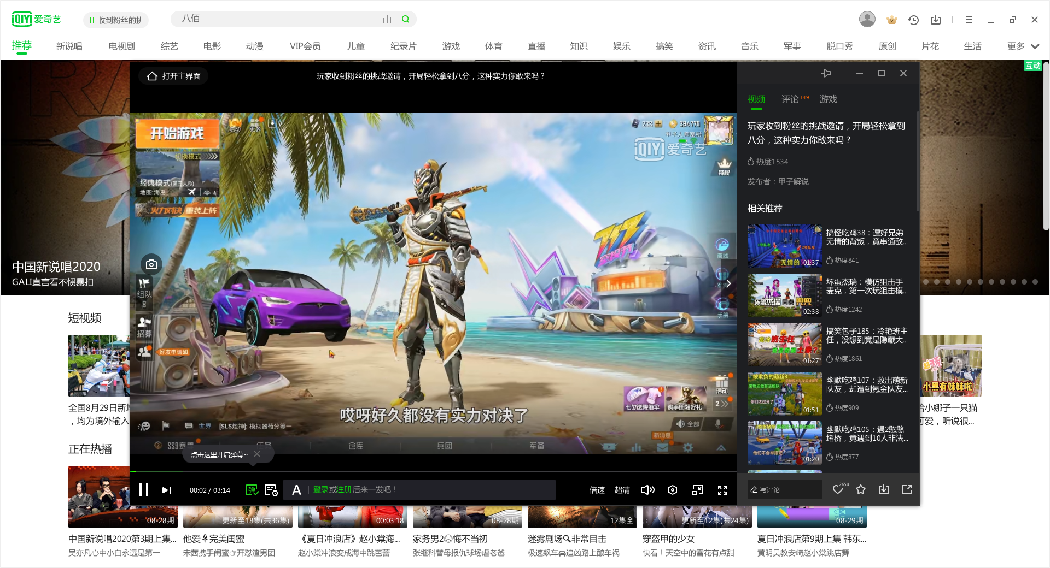This screenshot has height=568, width=1050.
Task: Open watch history clock icon
Action: tap(914, 20)
